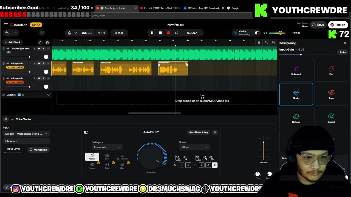351x197 pixels.
Task: Choose the Third AutoPitch effect
Action: [x=107, y=166]
